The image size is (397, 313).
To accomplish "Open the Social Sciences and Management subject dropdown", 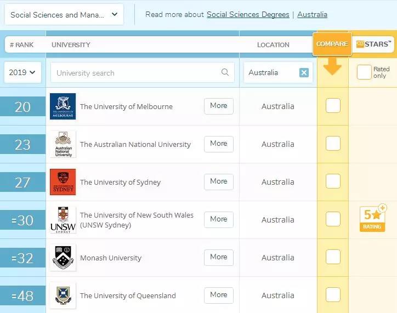I will click(x=64, y=14).
